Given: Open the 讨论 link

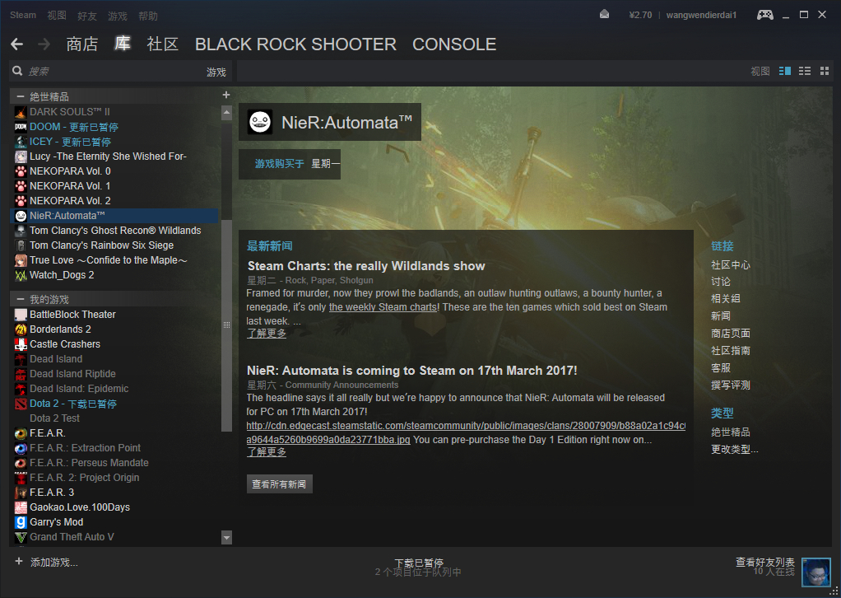Looking at the screenshot, I should (720, 281).
